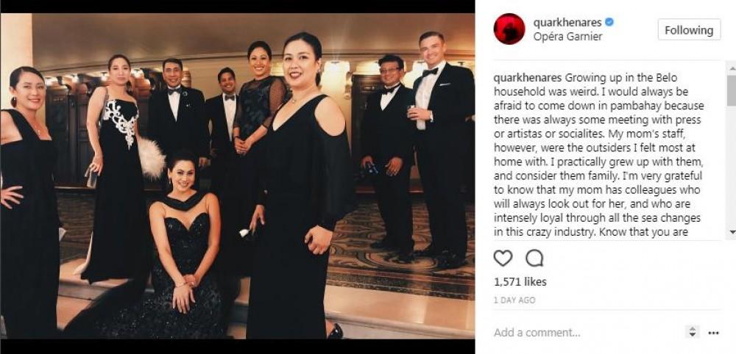Click the caption scrollbar up arrow
This screenshot has height=354, width=736.
pyautogui.click(x=732, y=69)
